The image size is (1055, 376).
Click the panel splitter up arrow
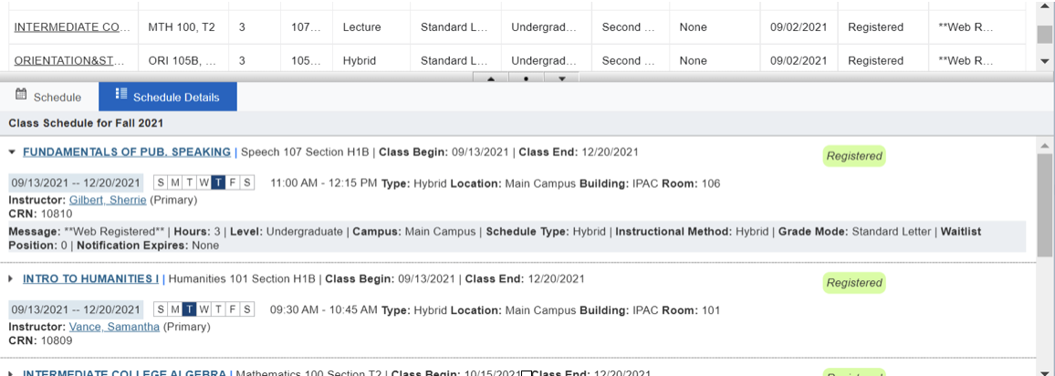[490, 78]
